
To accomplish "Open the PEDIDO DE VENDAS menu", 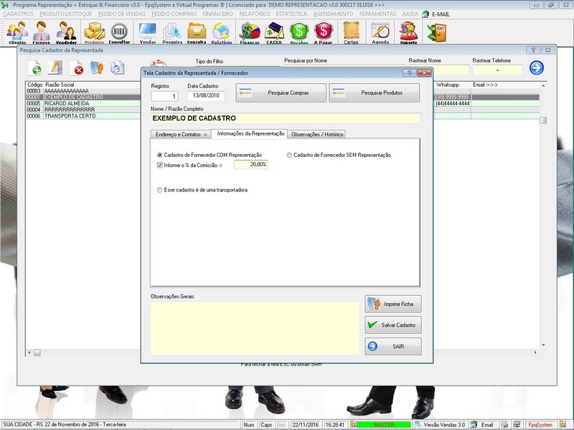I will 122,14.
